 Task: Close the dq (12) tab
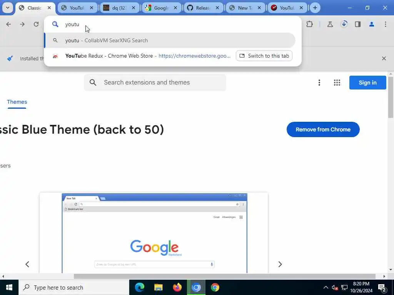[x=134, y=8]
